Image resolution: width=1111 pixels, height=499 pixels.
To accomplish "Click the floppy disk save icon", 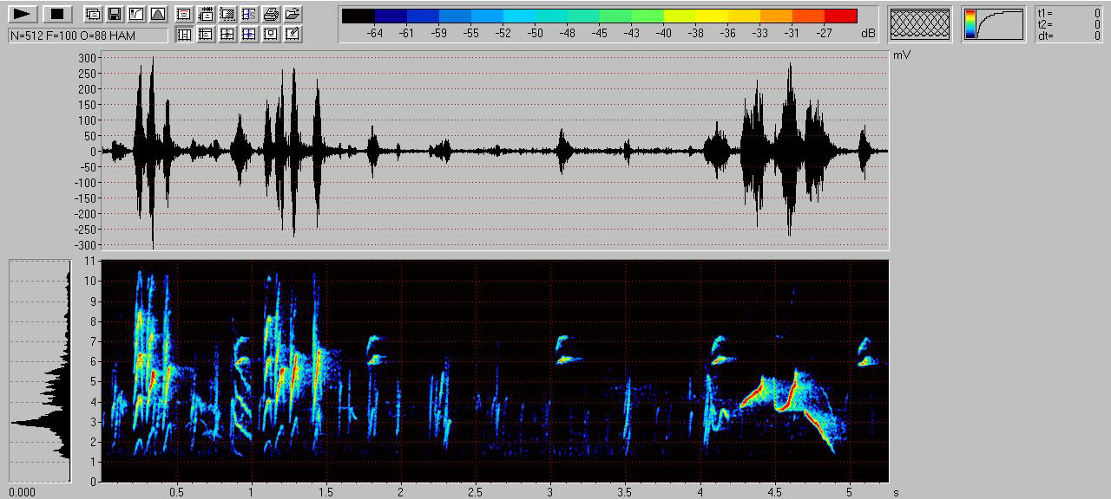I will (x=114, y=14).
